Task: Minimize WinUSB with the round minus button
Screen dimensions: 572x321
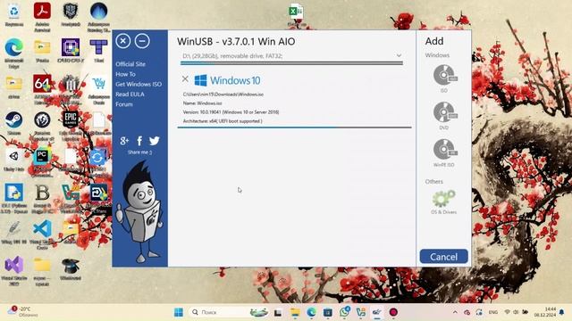Action: (142, 41)
